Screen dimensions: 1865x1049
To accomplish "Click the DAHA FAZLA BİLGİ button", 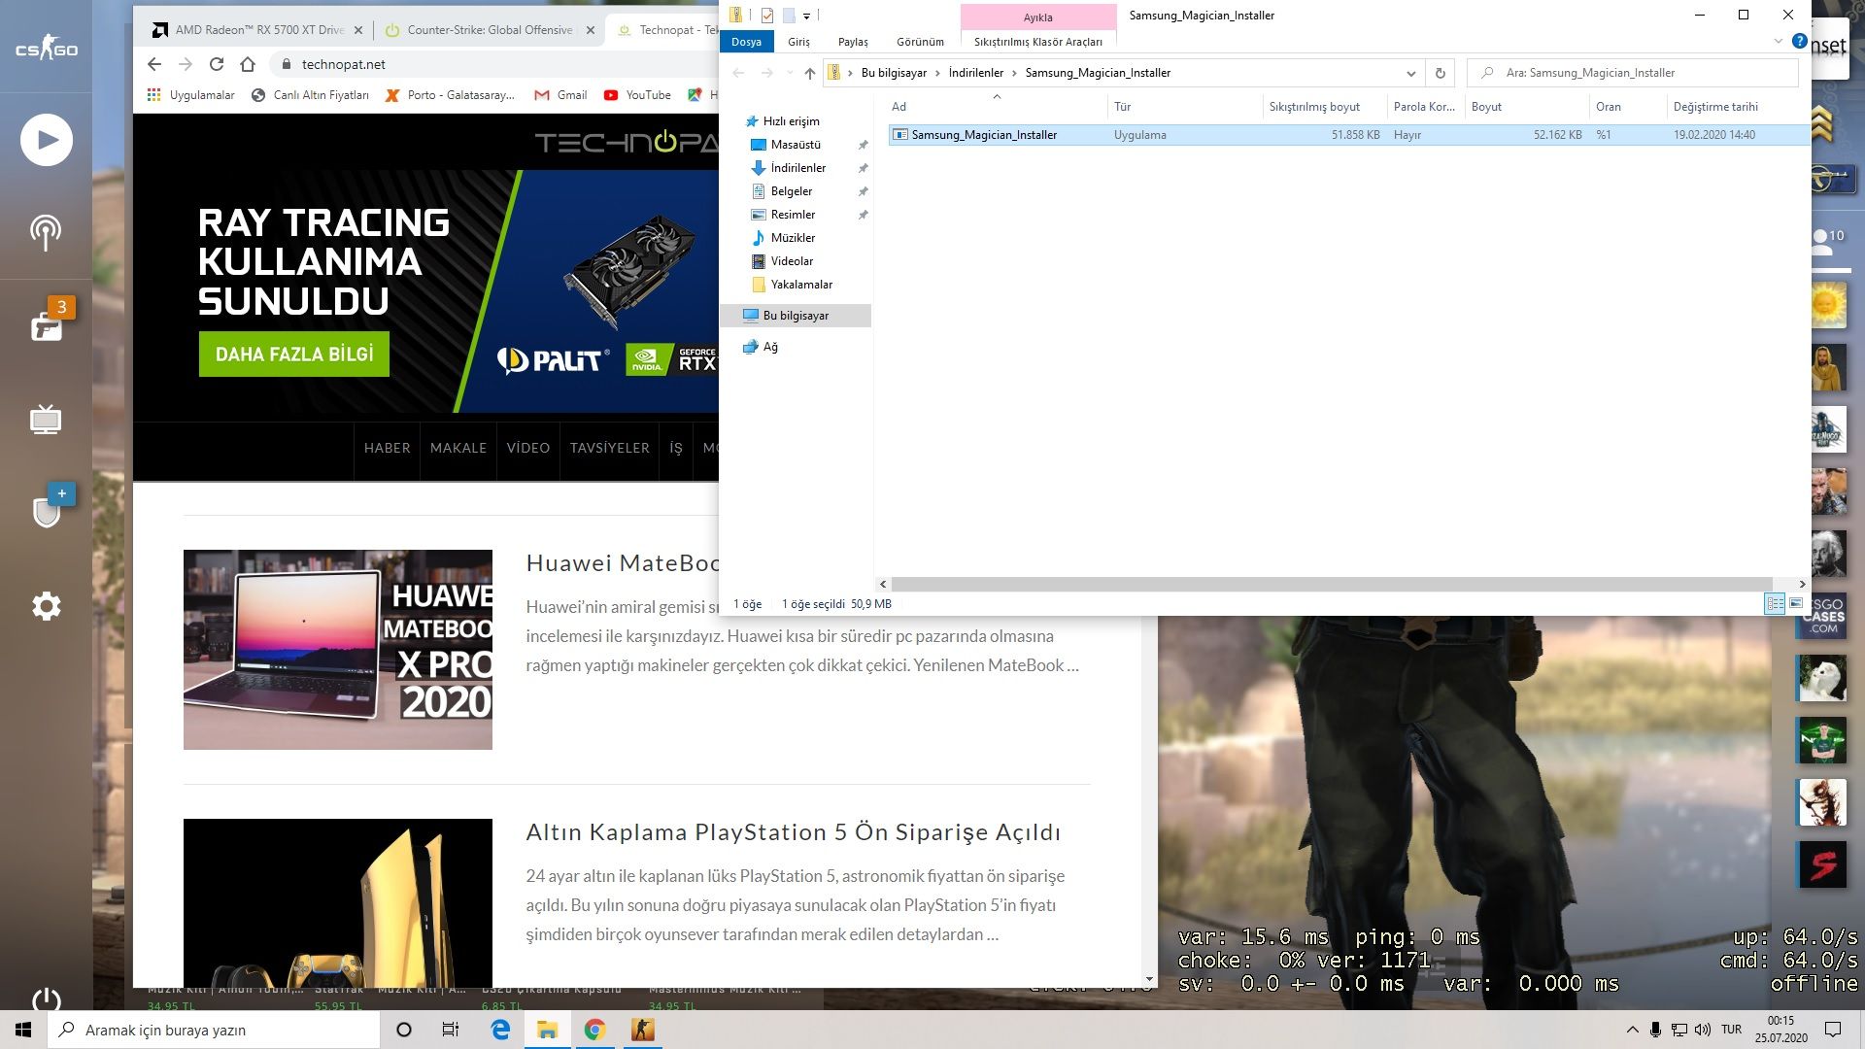I will pyautogui.click(x=293, y=355).
